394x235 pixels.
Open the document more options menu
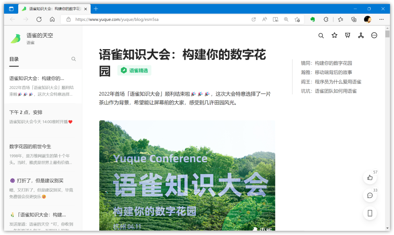[x=374, y=35]
